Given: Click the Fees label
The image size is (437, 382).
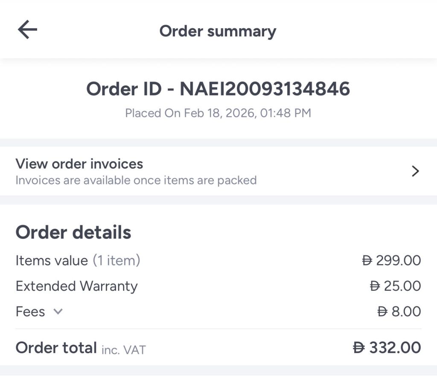Looking at the screenshot, I should coord(30,312).
